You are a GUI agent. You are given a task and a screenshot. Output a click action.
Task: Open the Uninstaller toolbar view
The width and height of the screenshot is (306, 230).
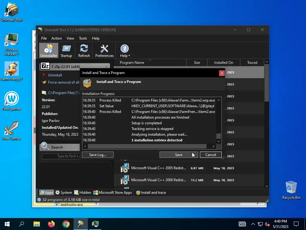click(x=49, y=51)
